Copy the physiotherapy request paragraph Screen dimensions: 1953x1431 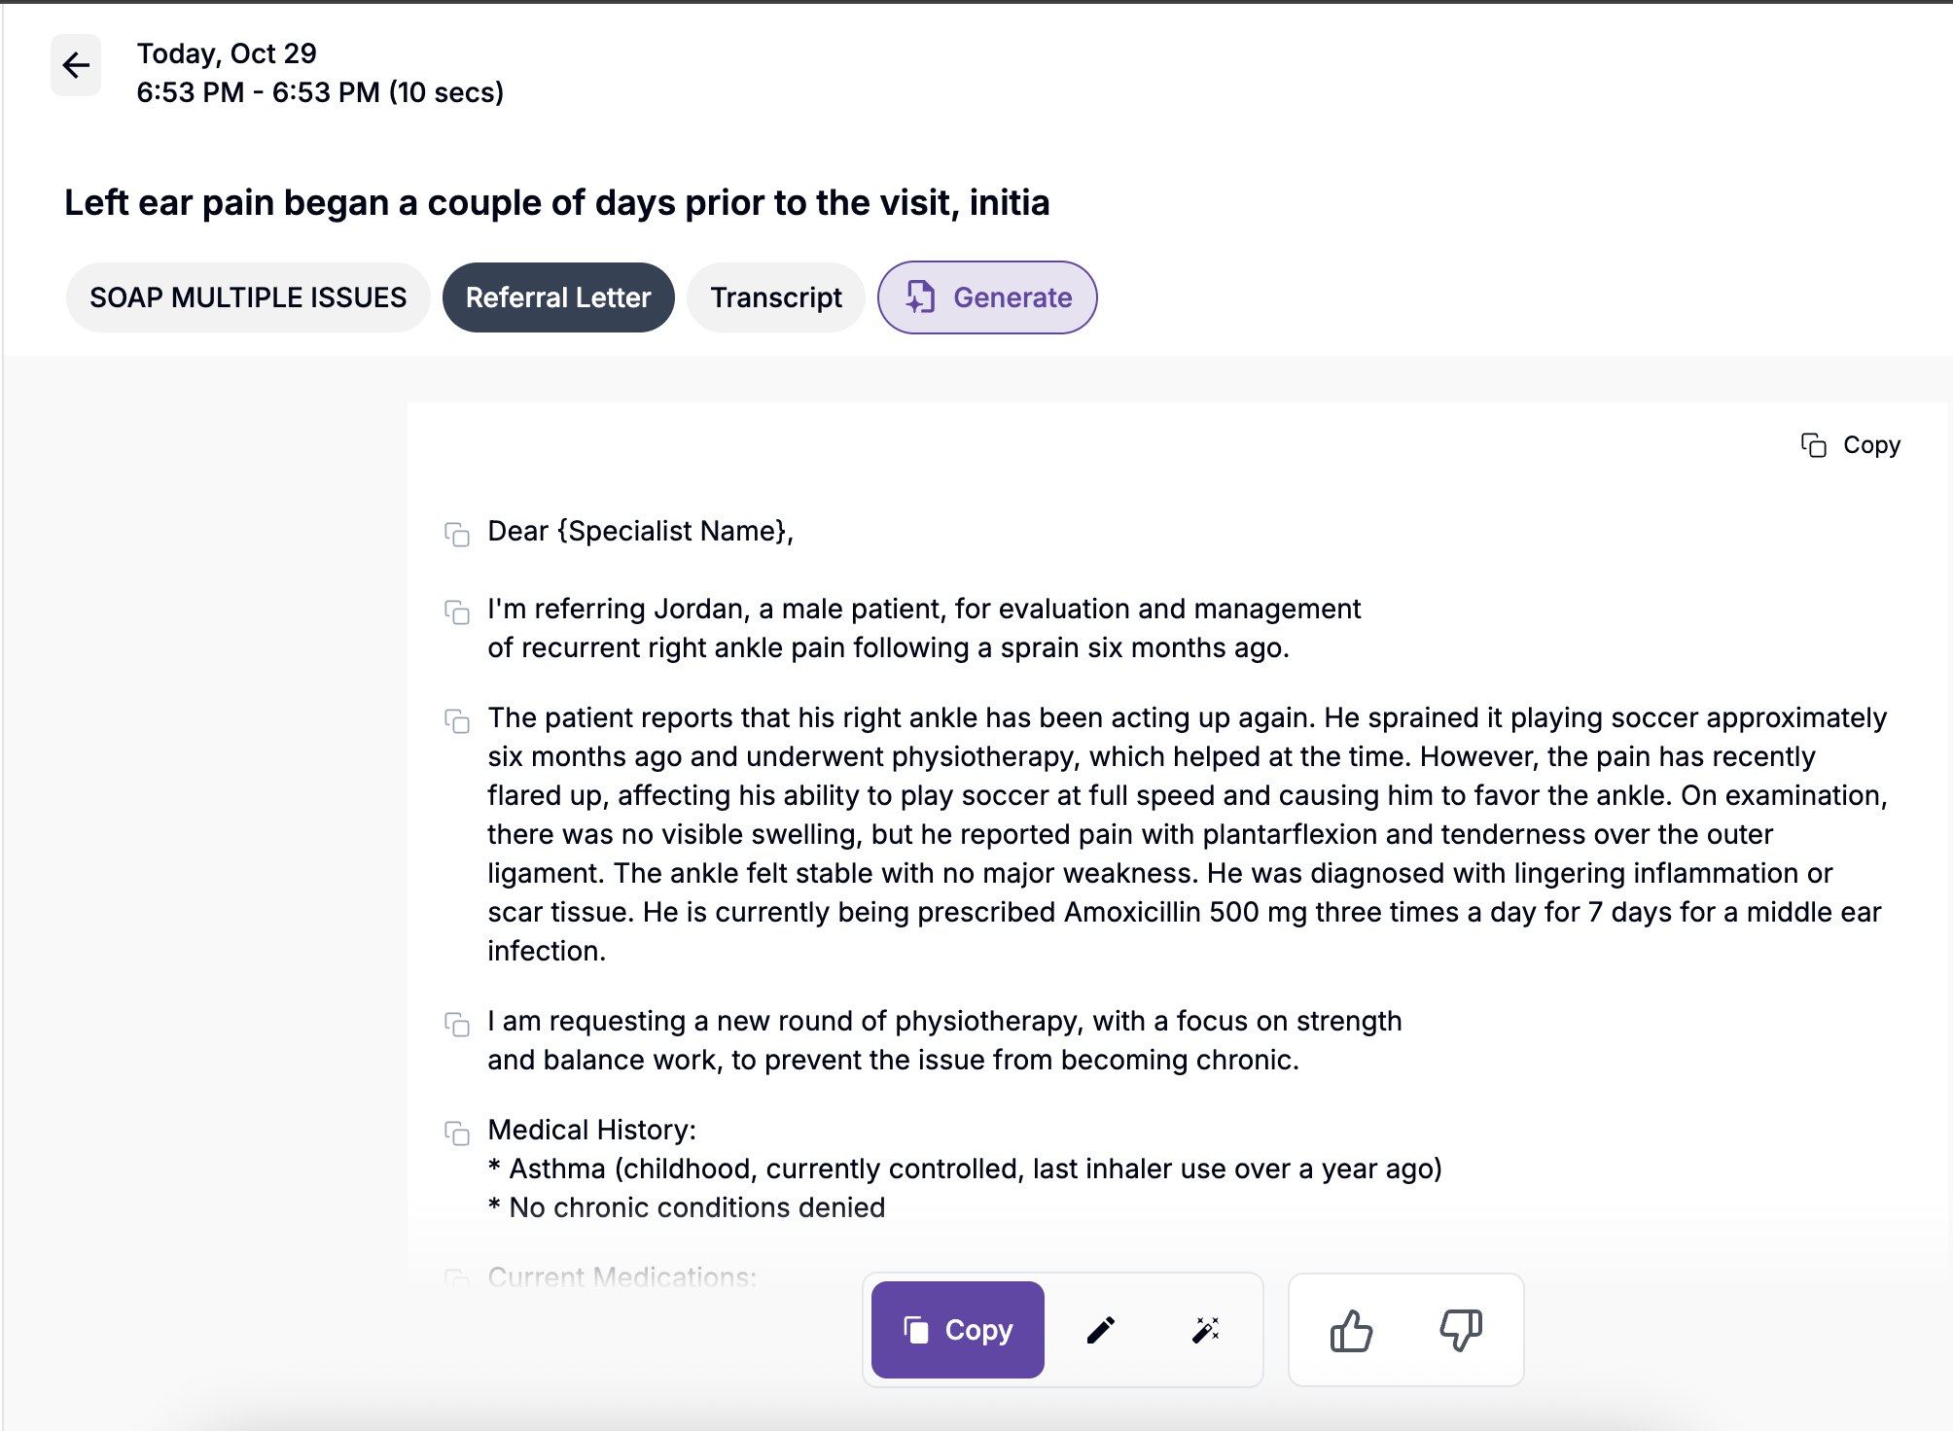click(x=457, y=1024)
